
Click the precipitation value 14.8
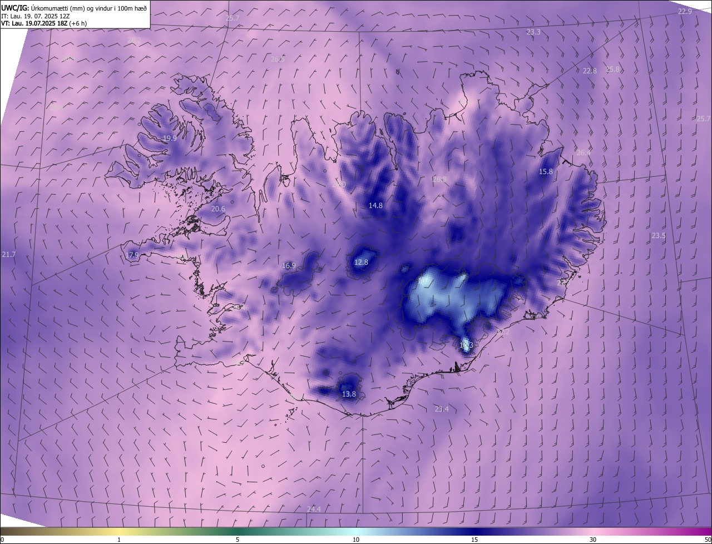coord(375,205)
